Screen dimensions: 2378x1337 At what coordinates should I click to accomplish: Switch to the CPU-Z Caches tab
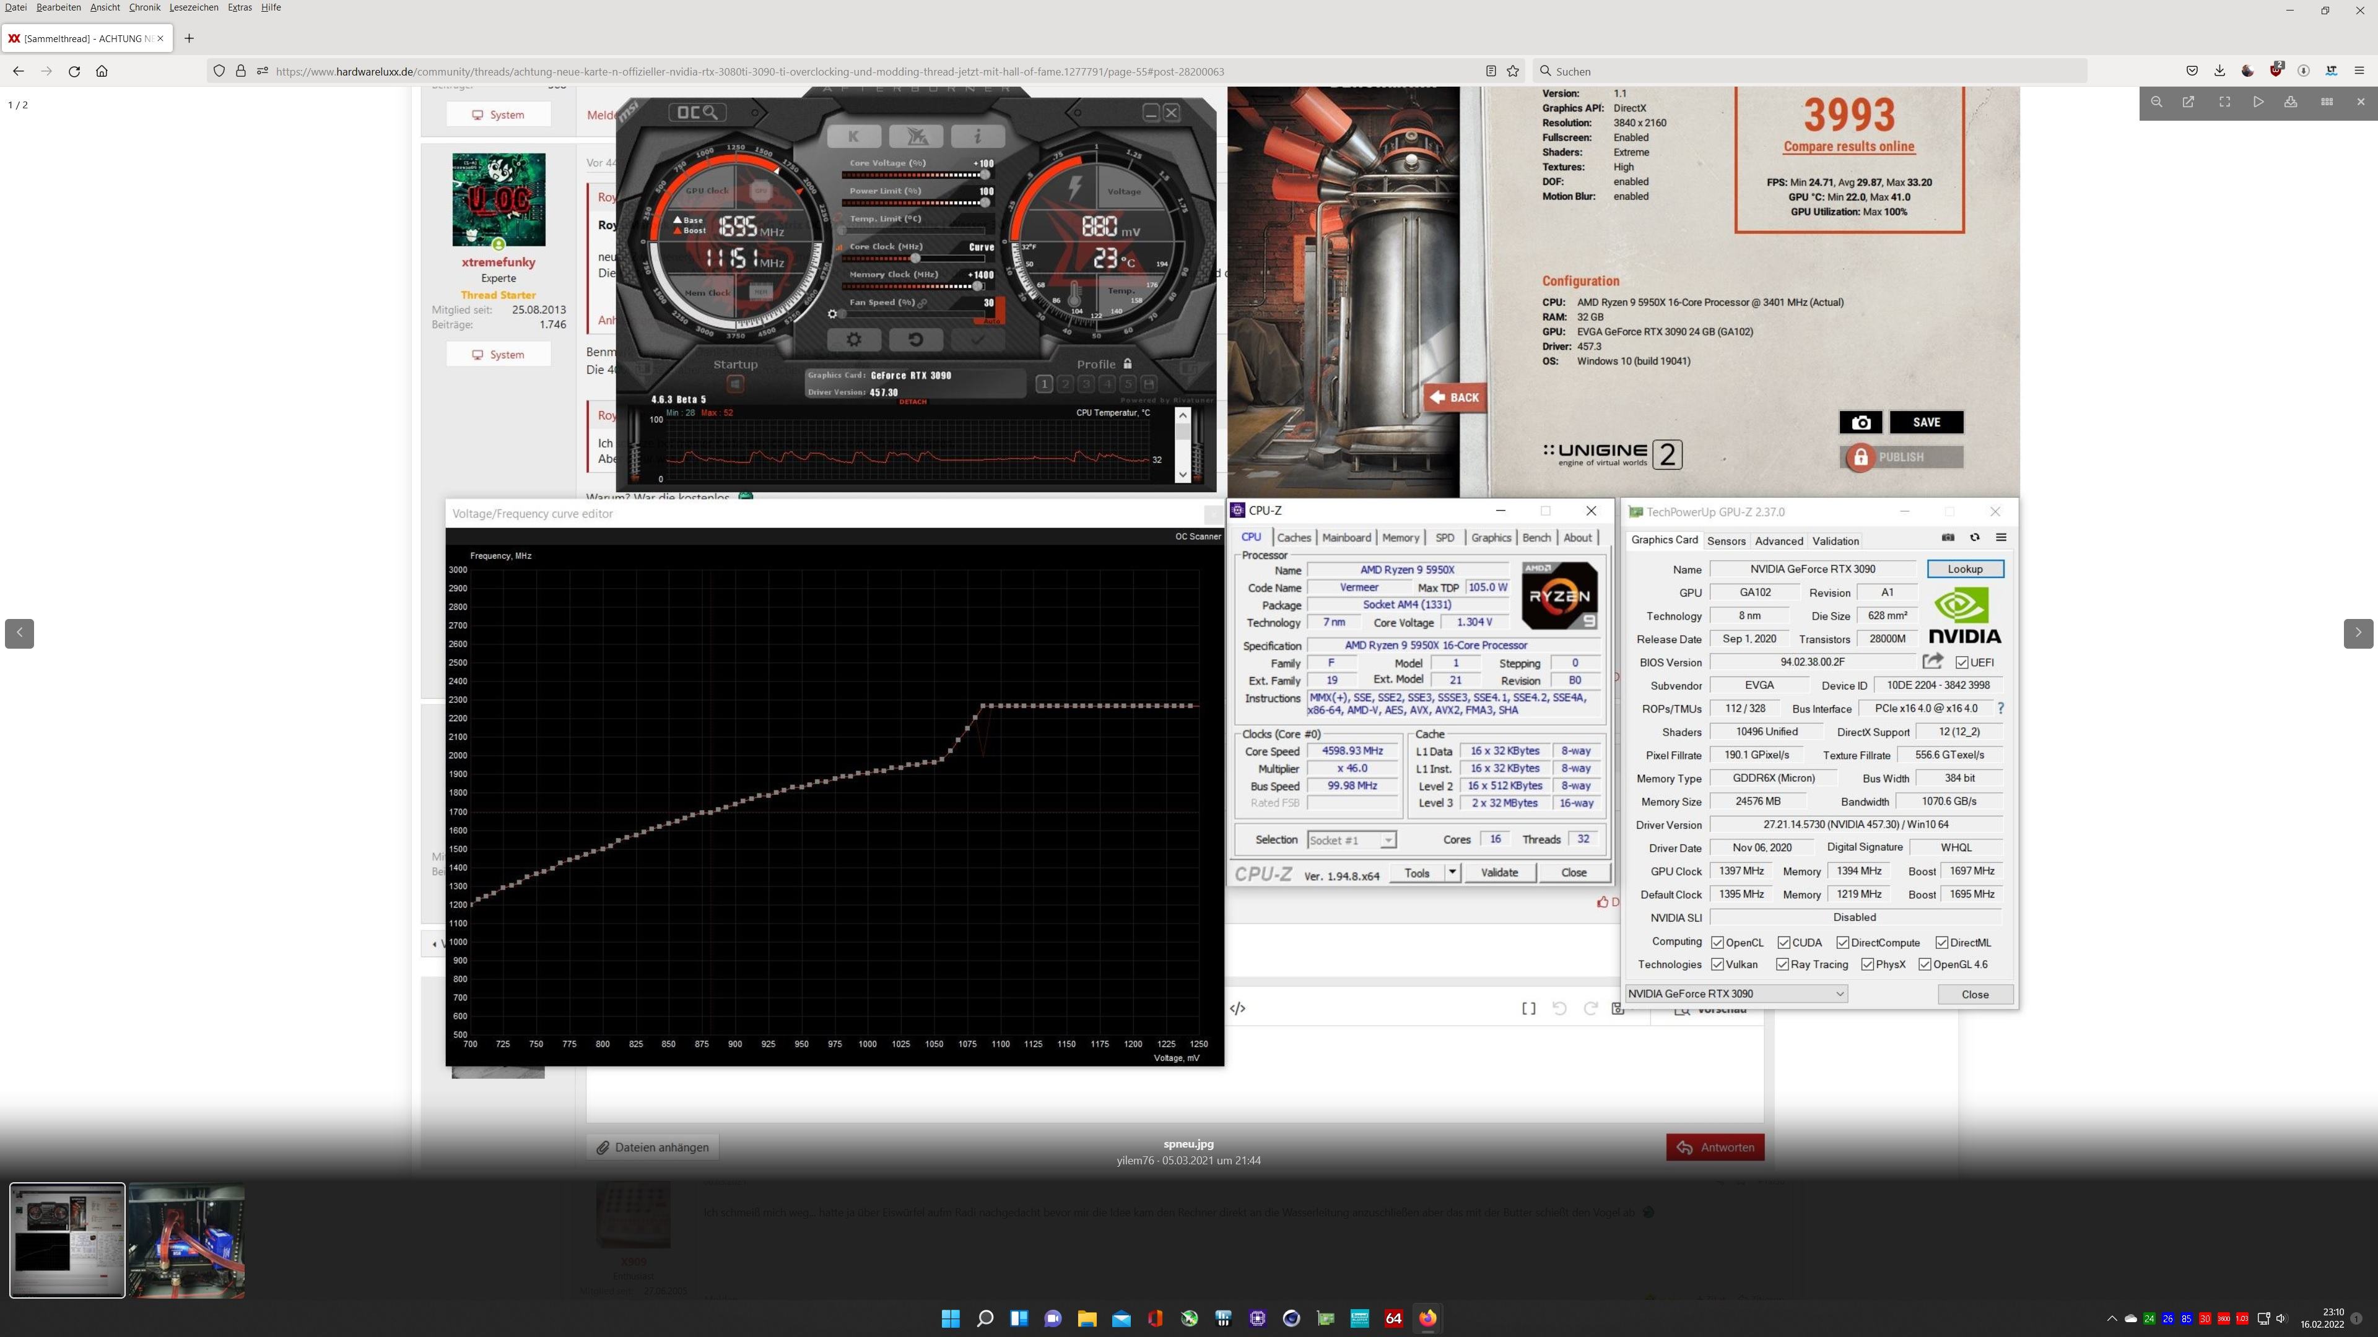tap(1293, 538)
